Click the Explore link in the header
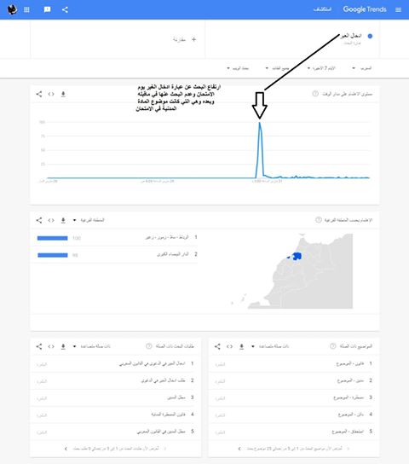The image size is (409, 464). tap(322, 9)
